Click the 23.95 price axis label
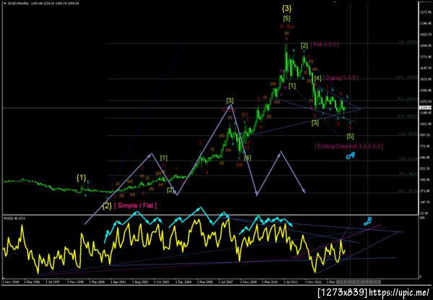Screen dimensions: 433x300 426,213
